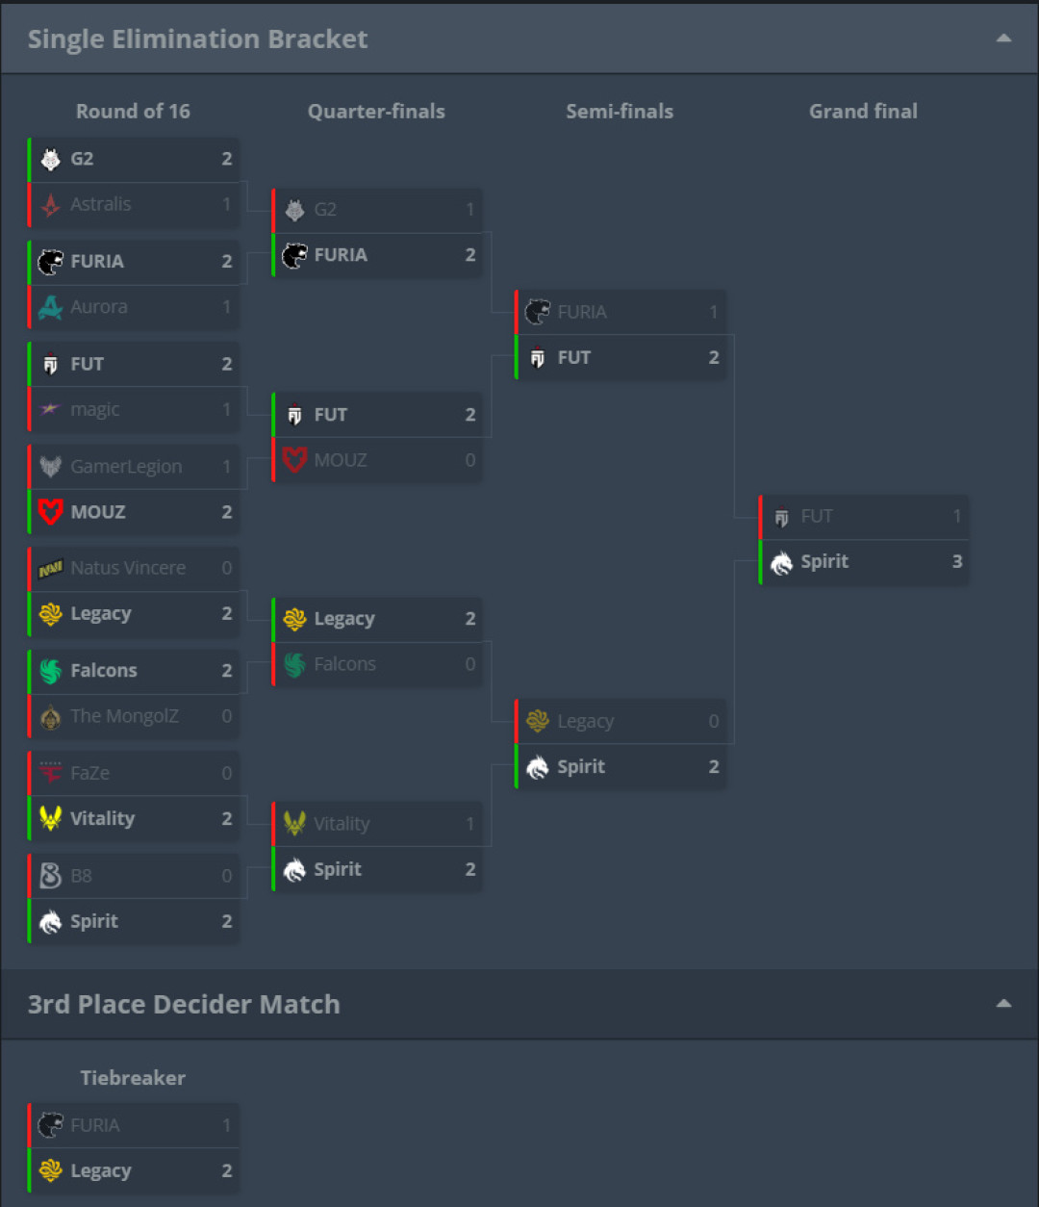The height and width of the screenshot is (1207, 1039).
Task: Click MOUZ logo in Quarter-finals match
Action: tap(294, 461)
